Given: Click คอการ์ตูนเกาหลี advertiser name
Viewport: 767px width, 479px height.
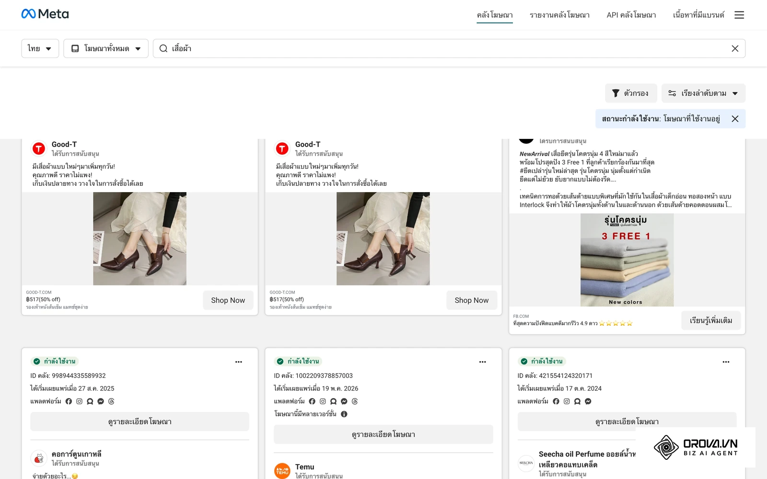Looking at the screenshot, I should click(x=77, y=454).
